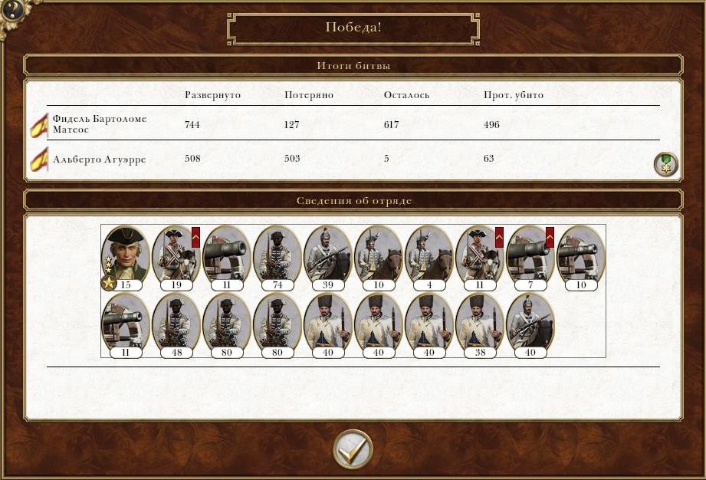Select the infantry unit card showing 48
706x480 pixels.
[x=176, y=326]
